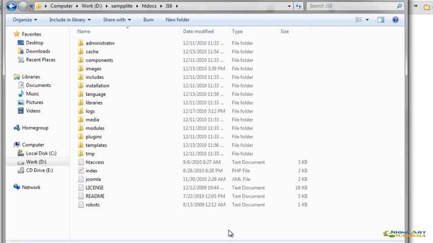The width and height of the screenshot is (433, 243).
Task: Click the Recent Places icon
Action: 21,60
